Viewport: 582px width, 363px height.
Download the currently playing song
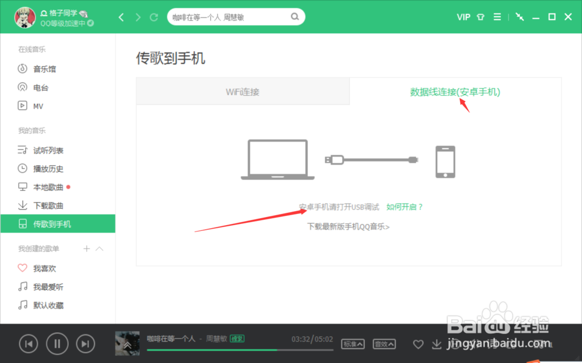tap(437, 344)
